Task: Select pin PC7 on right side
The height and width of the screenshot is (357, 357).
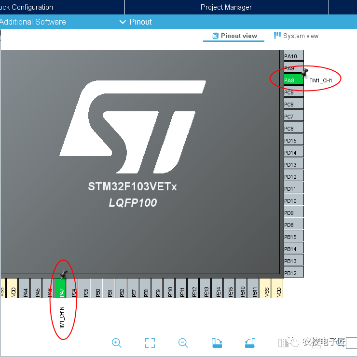Action: (x=294, y=116)
